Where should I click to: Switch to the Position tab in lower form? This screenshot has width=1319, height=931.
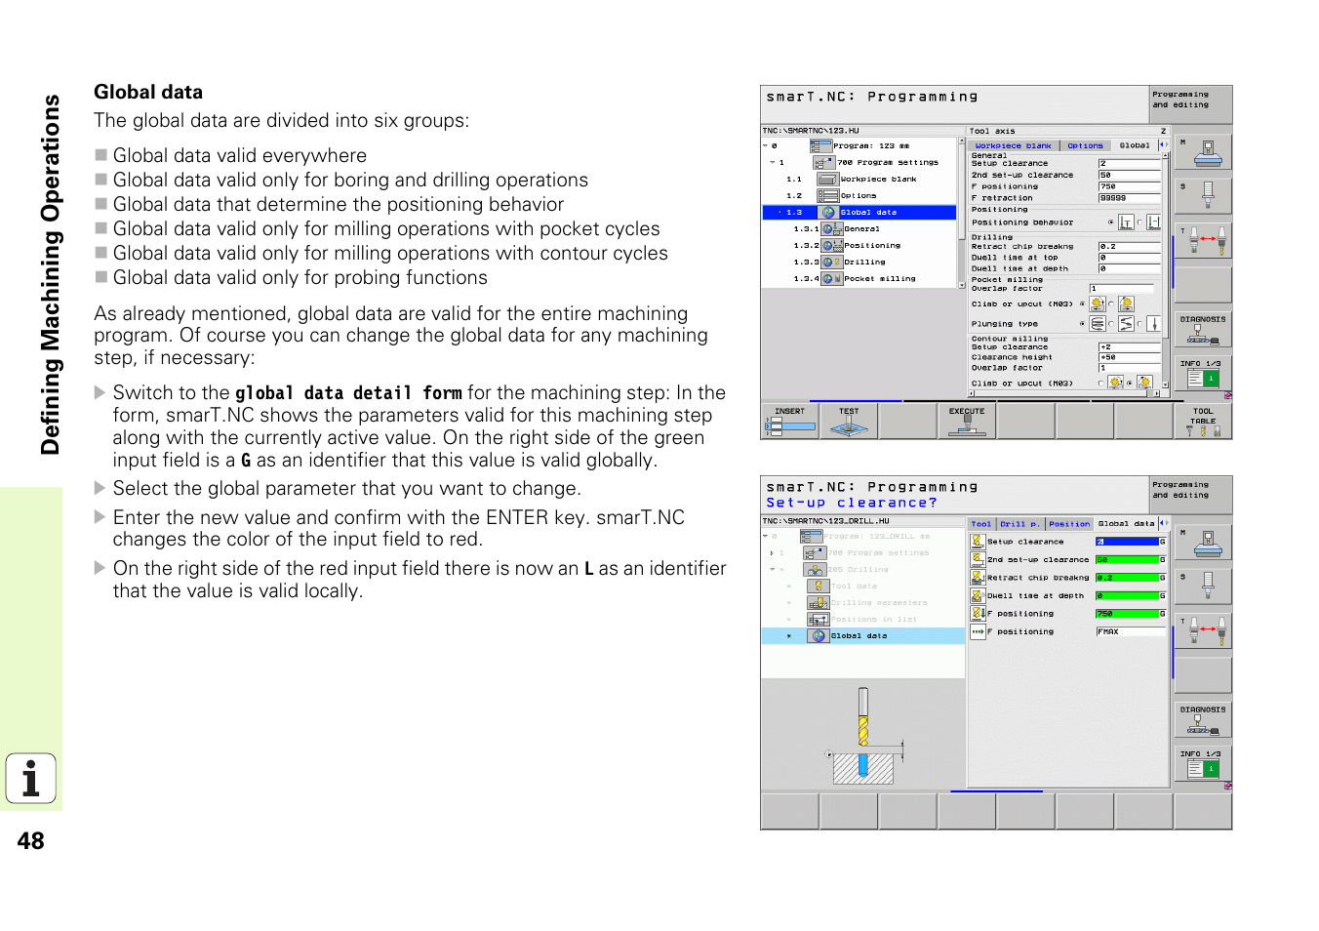(x=1069, y=524)
